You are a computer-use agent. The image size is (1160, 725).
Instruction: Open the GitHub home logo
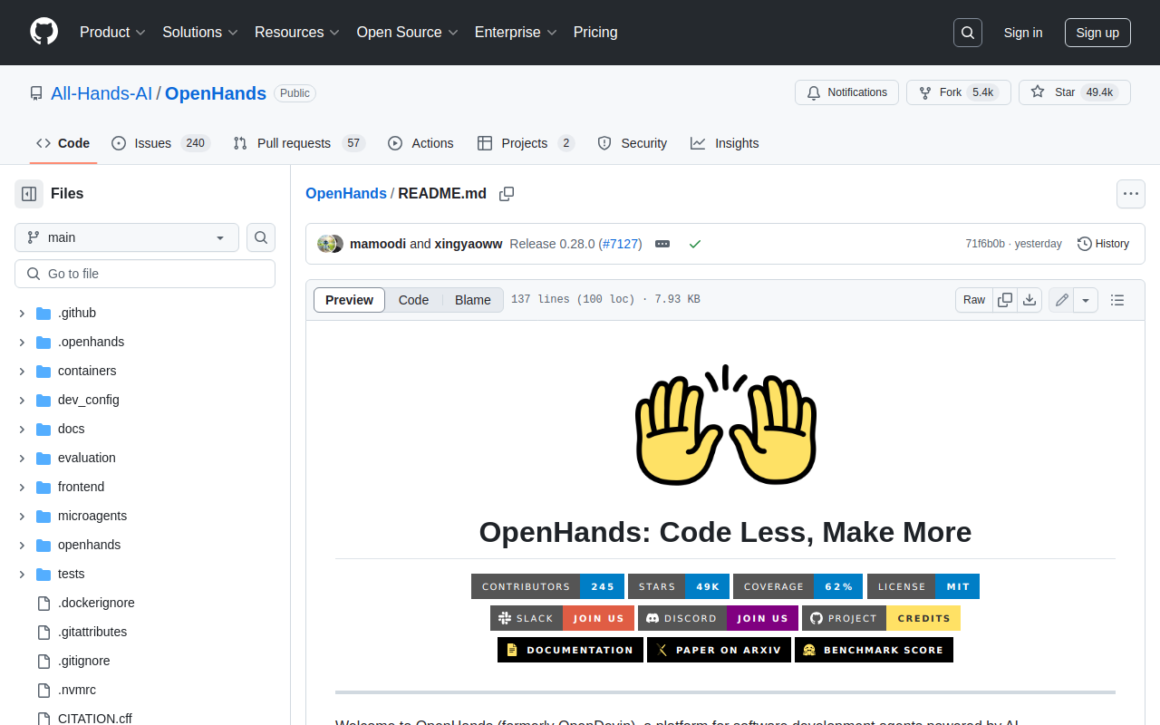point(43,32)
